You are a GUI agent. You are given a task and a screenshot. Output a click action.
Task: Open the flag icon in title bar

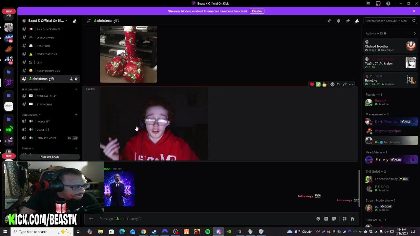pos(368,4)
